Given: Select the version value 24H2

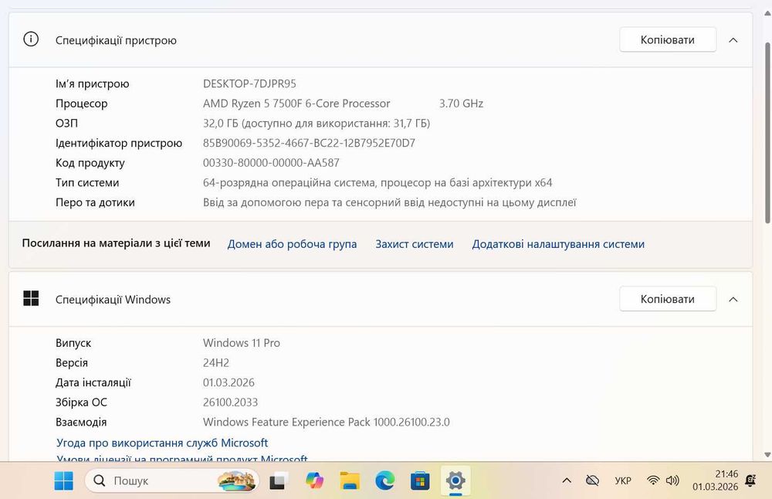Looking at the screenshot, I should [x=216, y=362].
